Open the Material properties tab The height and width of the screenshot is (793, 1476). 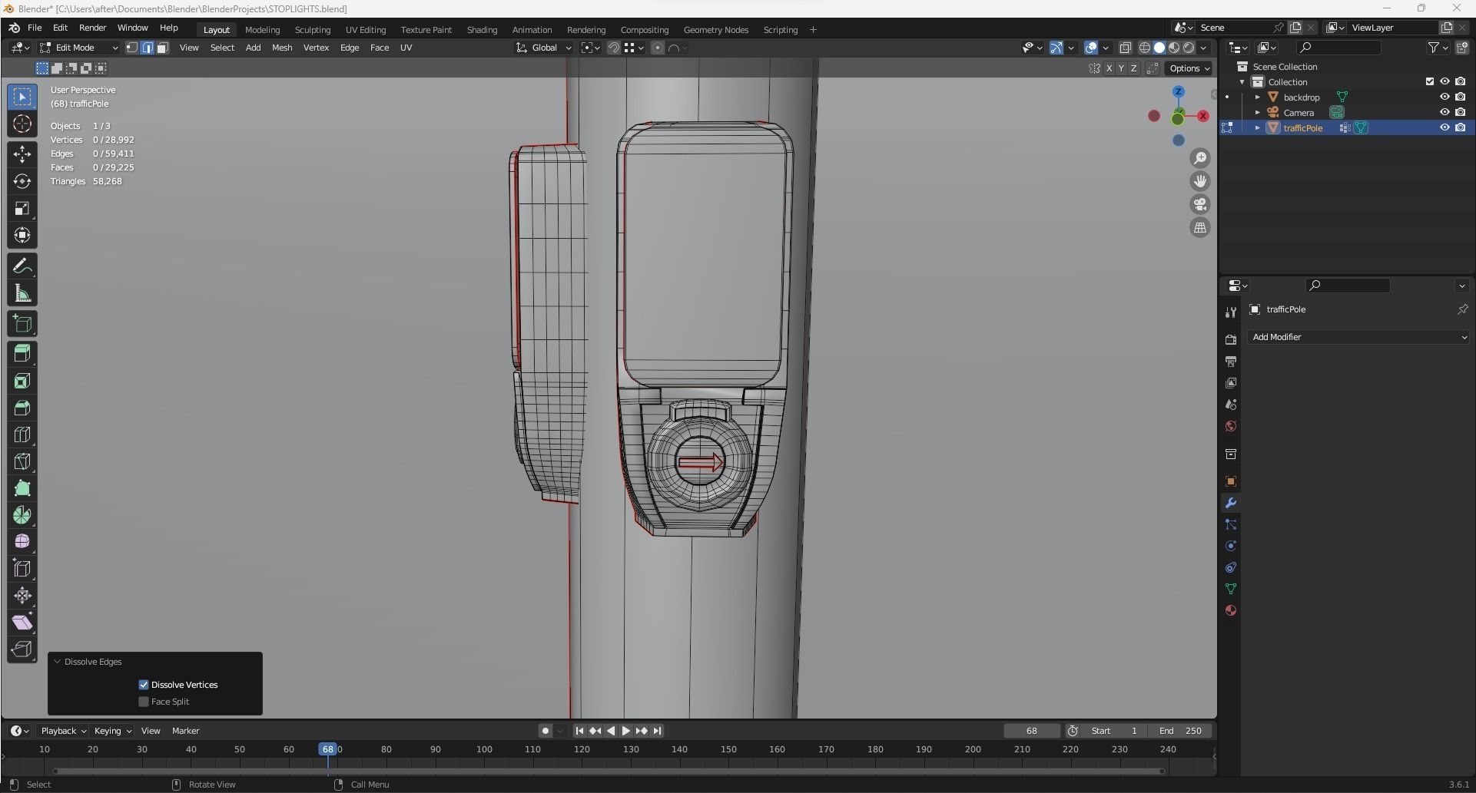pyautogui.click(x=1230, y=610)
